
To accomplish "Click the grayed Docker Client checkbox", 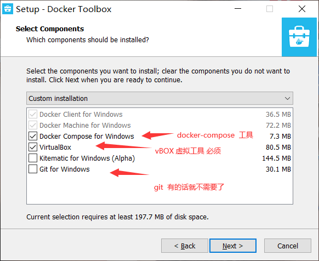I will [x=33, y=114].
